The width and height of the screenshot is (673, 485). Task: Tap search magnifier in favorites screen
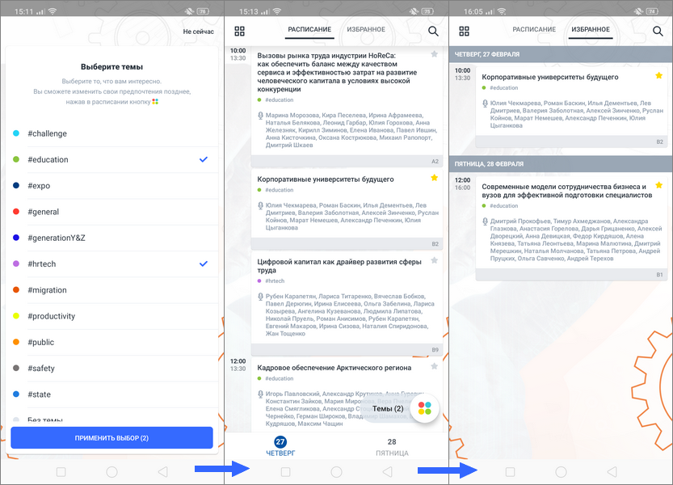(x=658, y=31)
